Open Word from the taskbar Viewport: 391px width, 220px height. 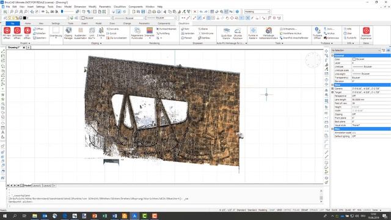coord(114,216)
